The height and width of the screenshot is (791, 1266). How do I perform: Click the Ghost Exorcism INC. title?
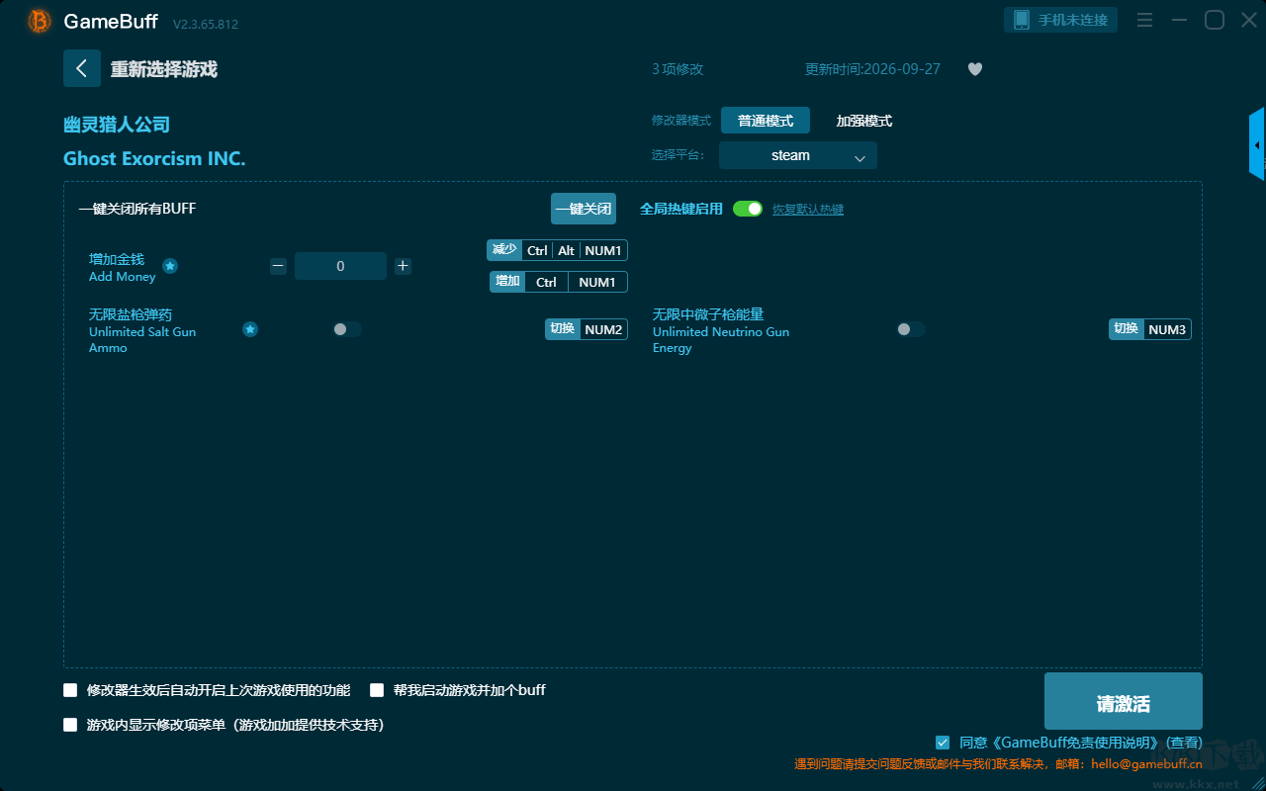point(154,158)
